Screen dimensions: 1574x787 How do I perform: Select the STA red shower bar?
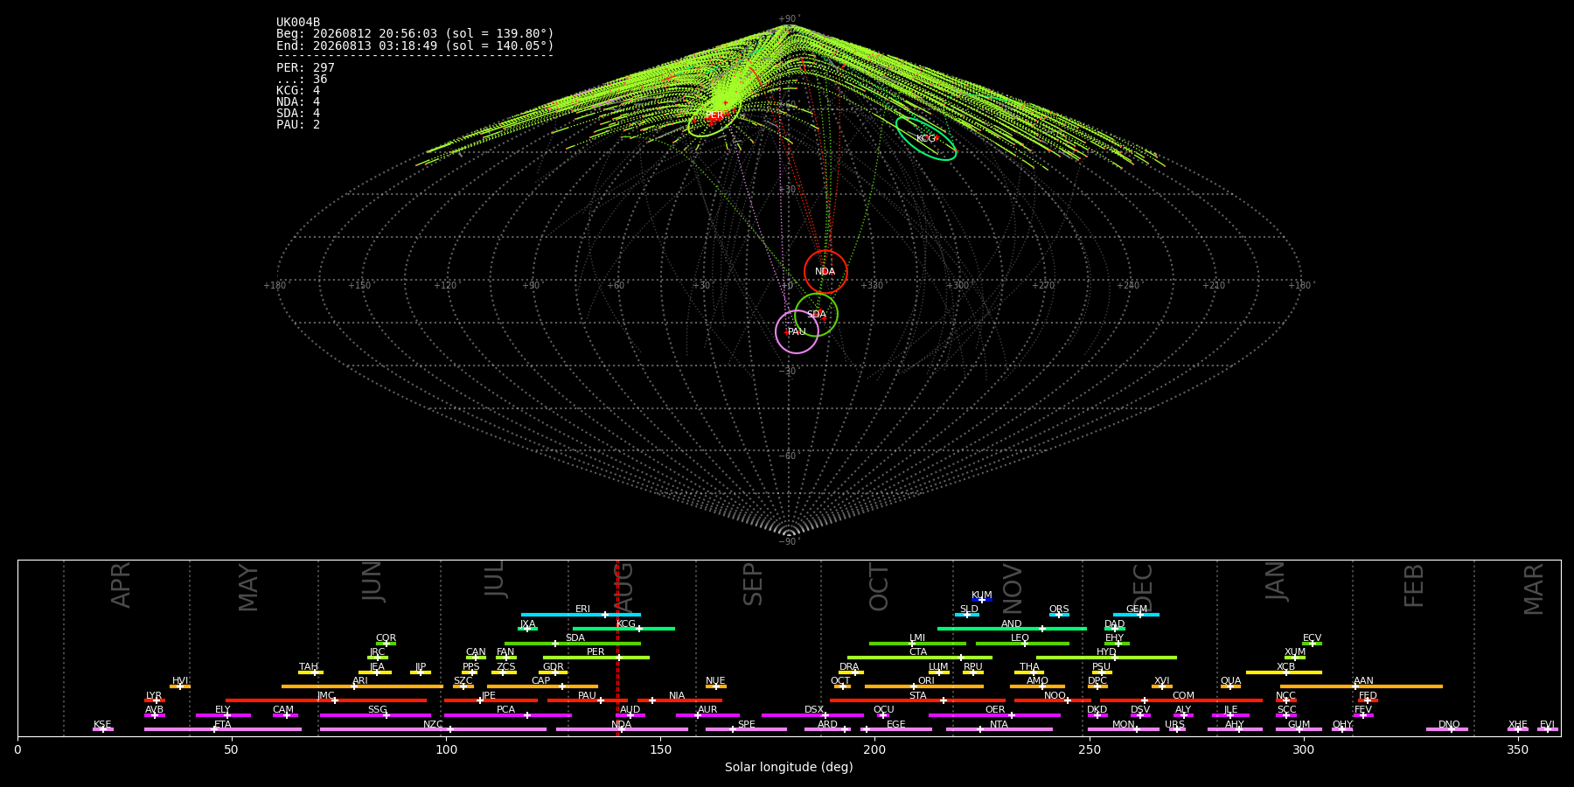click(x=917, y=700)
